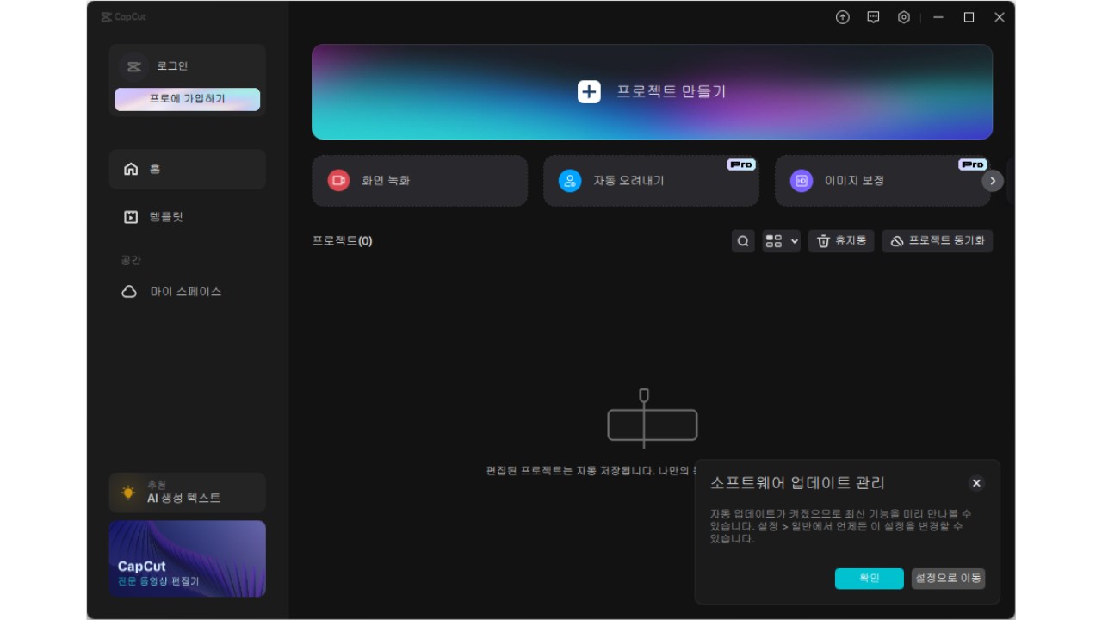
Task: Click the feedback message icon in titlebar
Action: coord(873,17)
